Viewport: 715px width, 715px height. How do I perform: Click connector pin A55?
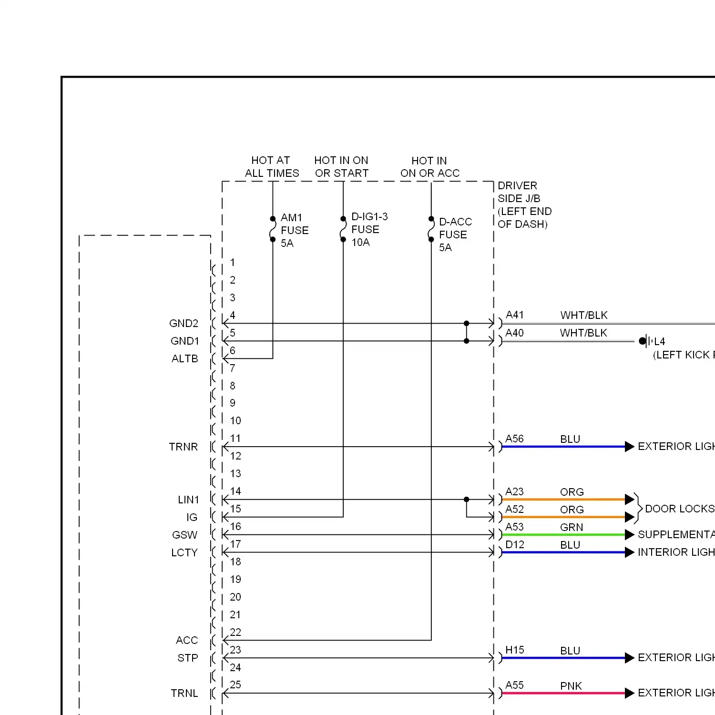pyautogui.click(x=514, y=685)
